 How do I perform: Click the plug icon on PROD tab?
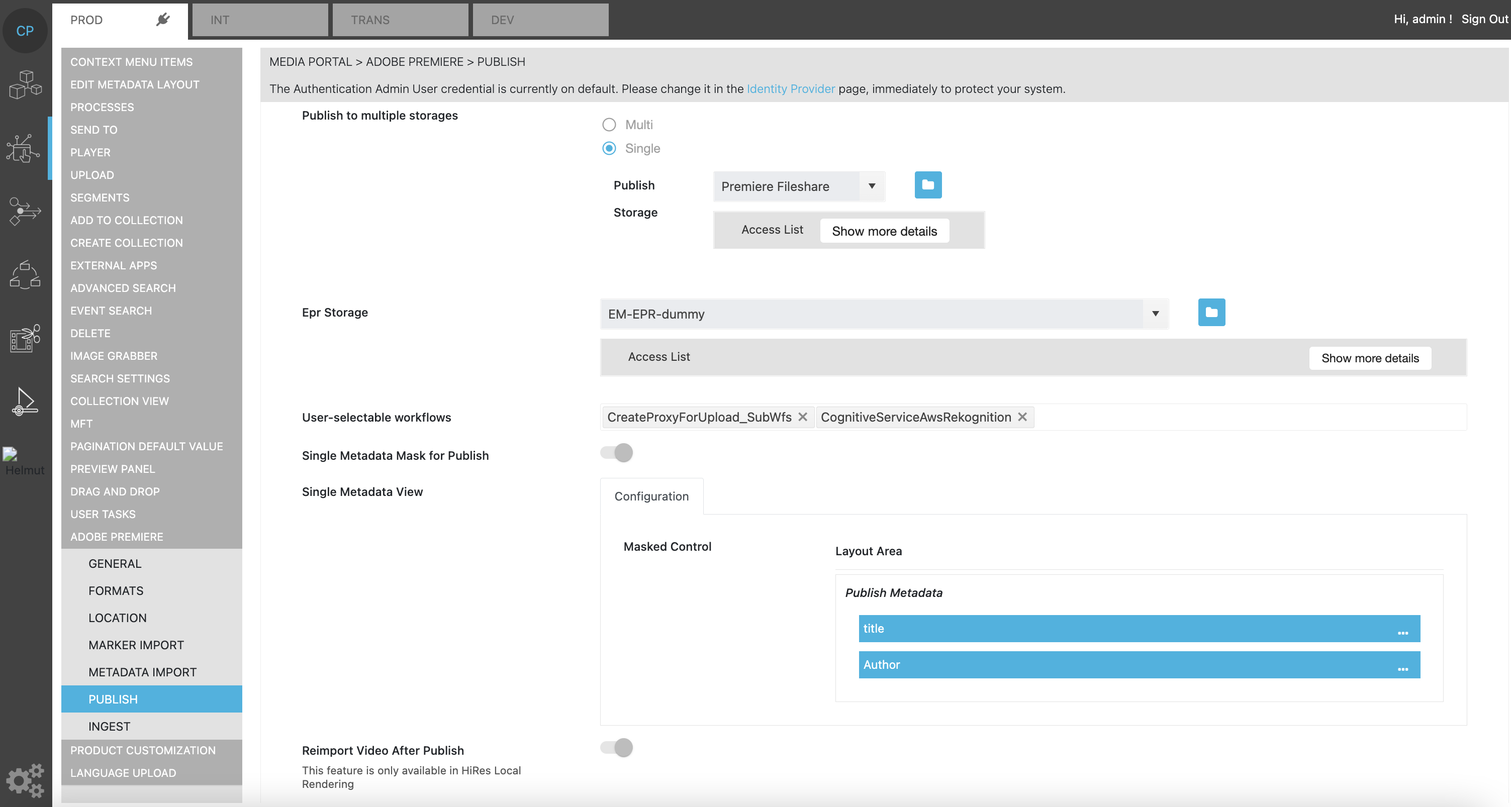click(x=163, y=20)
